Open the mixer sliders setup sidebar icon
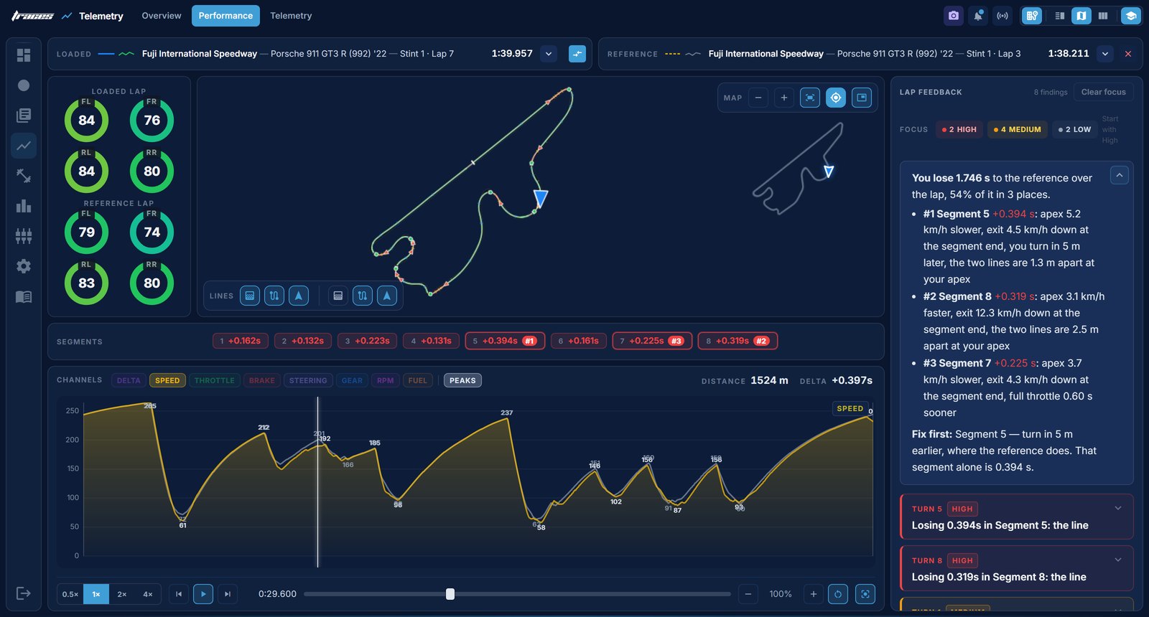 point(24,236)
